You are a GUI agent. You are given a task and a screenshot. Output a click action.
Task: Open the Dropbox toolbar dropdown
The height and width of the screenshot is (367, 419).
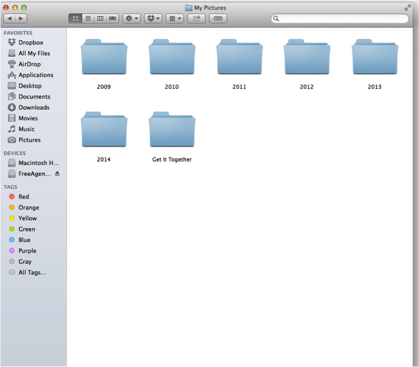click(153, 18)
